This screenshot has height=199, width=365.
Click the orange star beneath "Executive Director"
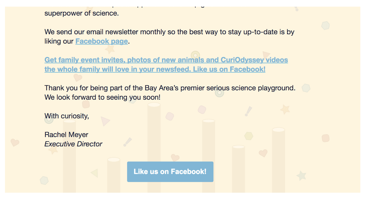coord(53,150)
